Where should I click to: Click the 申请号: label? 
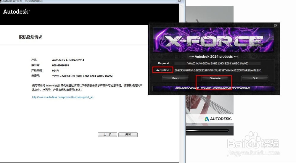point(36,76)
